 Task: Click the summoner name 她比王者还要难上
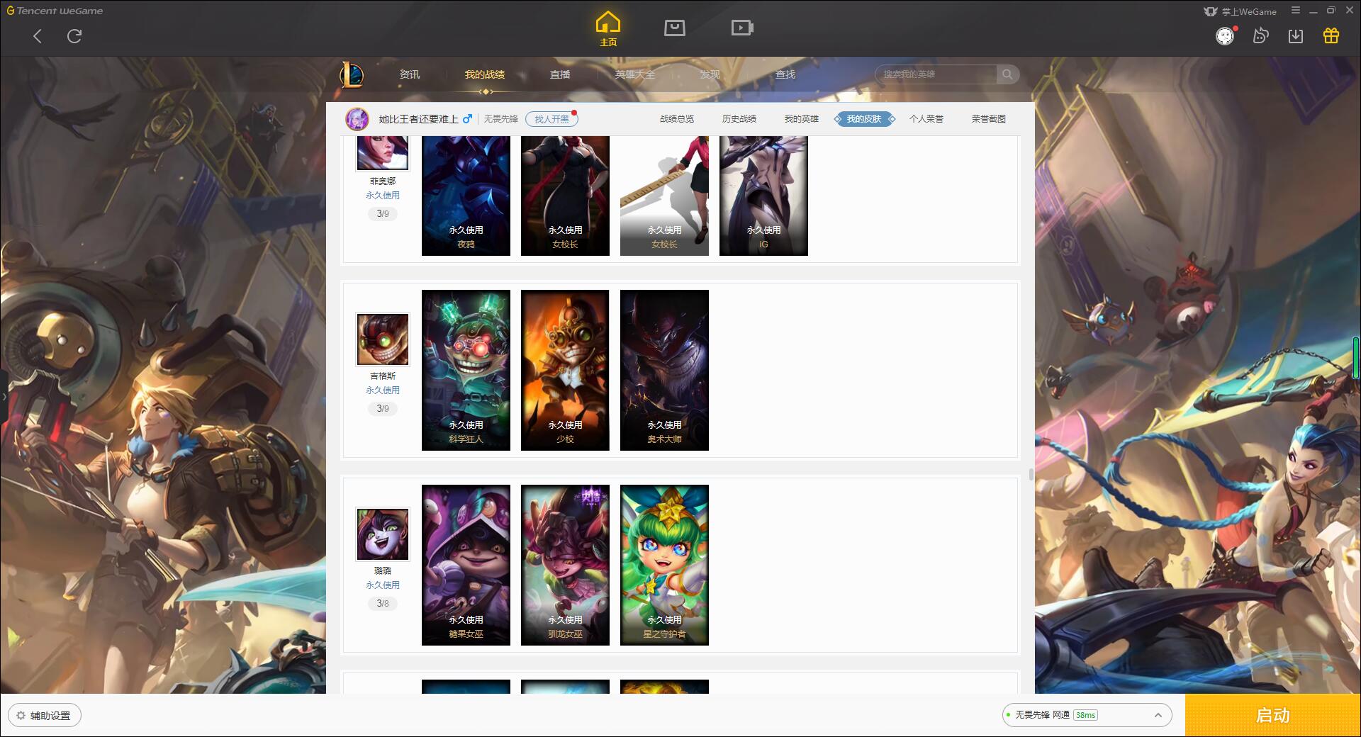[418, 119]
